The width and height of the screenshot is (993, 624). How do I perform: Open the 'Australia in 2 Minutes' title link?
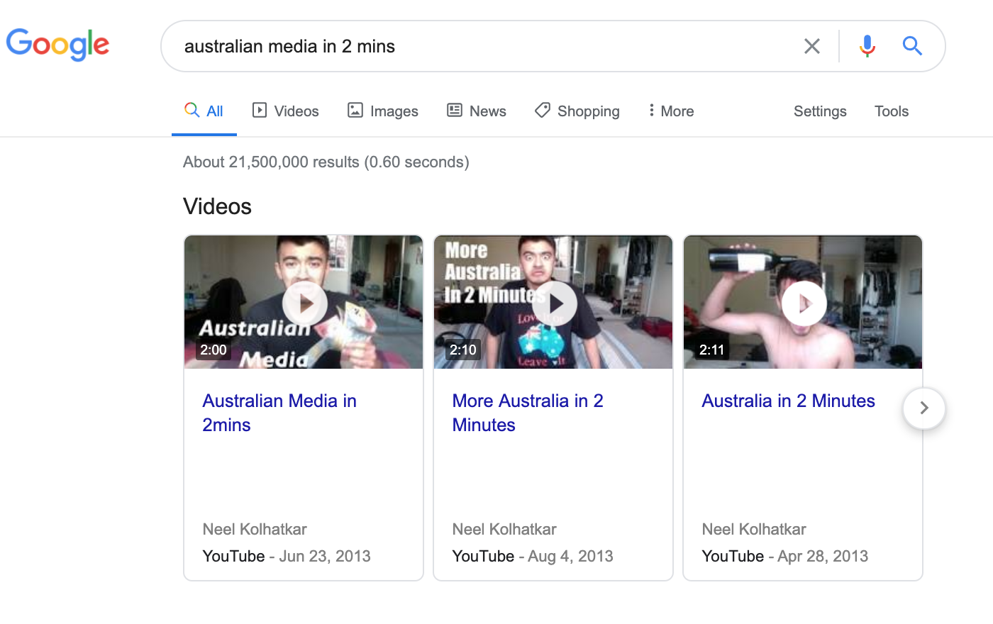[788, 401]
